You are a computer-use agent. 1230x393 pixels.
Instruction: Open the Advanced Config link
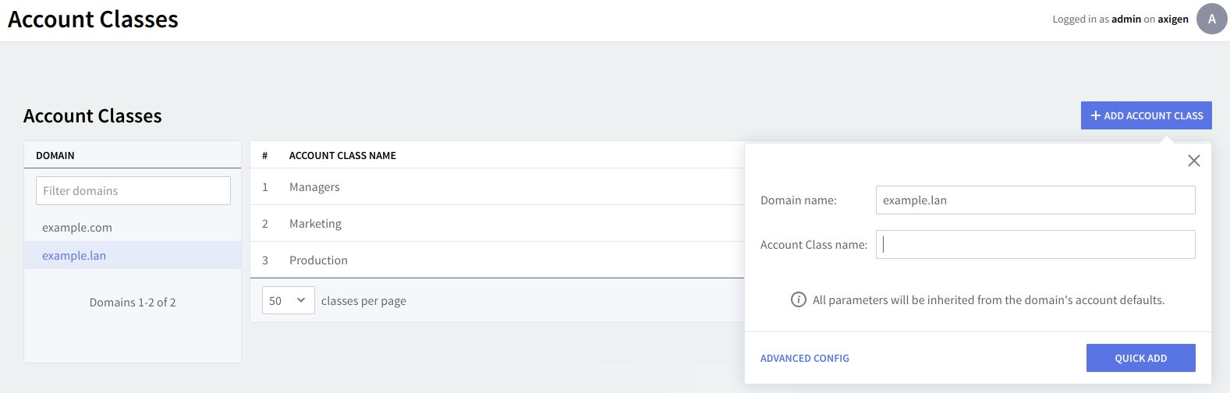pyautogui.click(x=804, y=359)
